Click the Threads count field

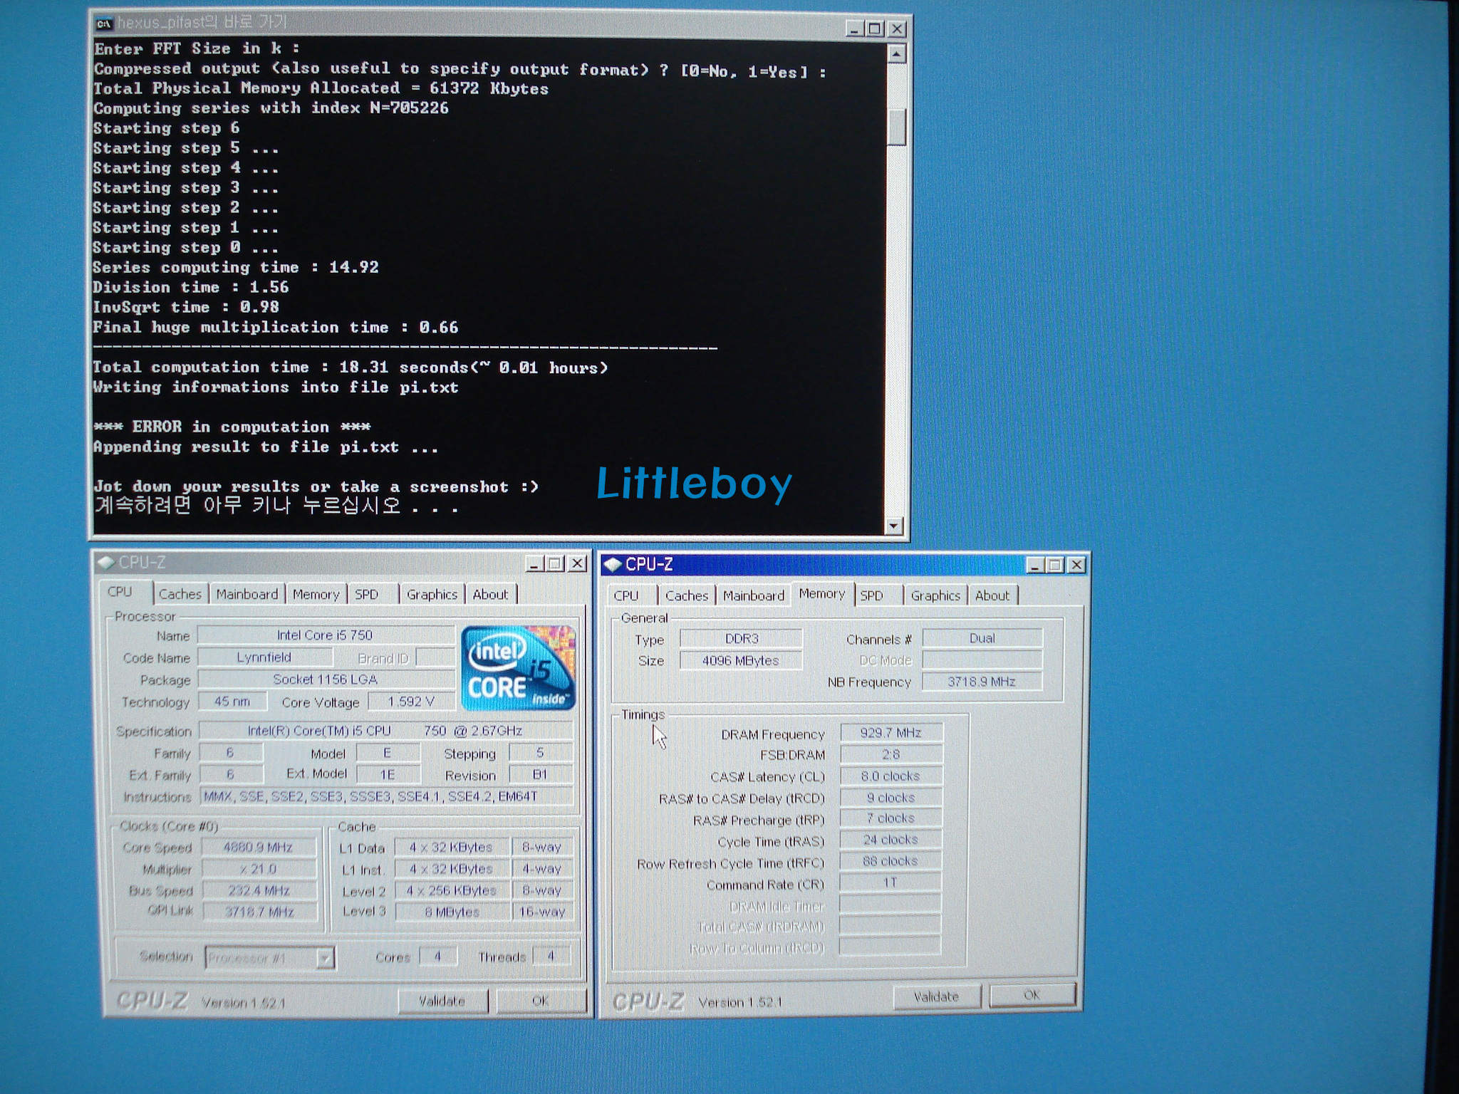[551, 956]
